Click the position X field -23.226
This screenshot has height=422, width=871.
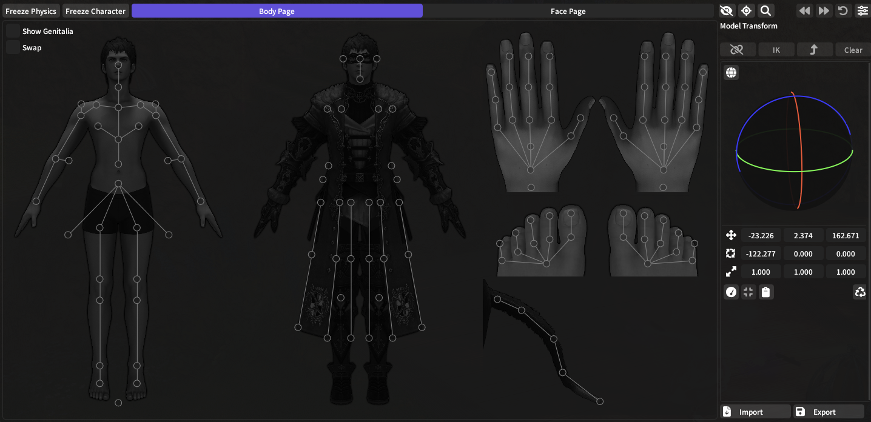761,235
